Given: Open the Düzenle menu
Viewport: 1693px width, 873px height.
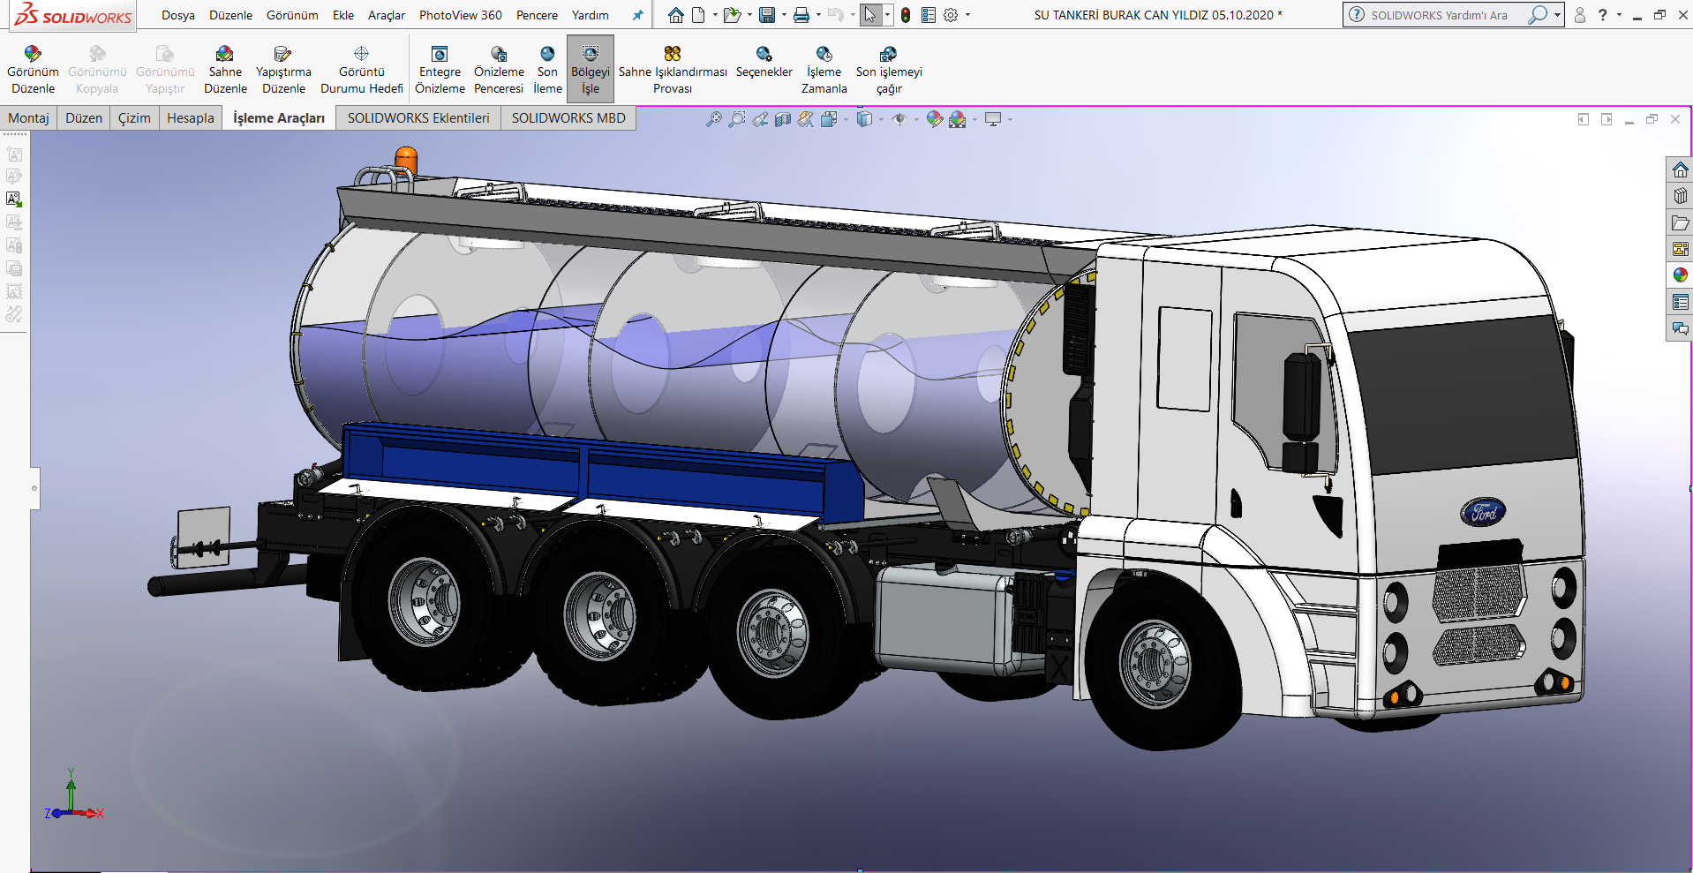Looking at the screenshot, I should (x=230, y=15).
